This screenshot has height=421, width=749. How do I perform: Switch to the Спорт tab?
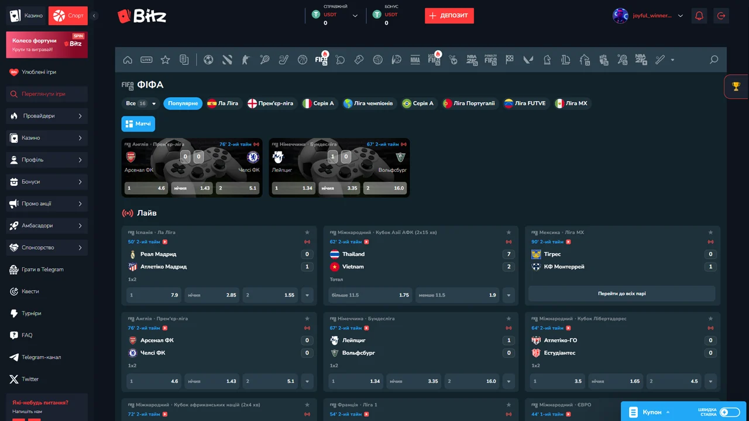tap(68, 16)
